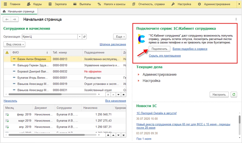Open the Настройка section in top bar
This screenshot has height=143, width=242.
pyautogui.click(x=181, y=4)
